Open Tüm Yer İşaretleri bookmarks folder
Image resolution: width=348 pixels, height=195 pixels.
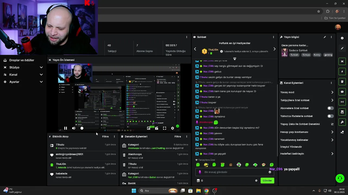[335, 18]
